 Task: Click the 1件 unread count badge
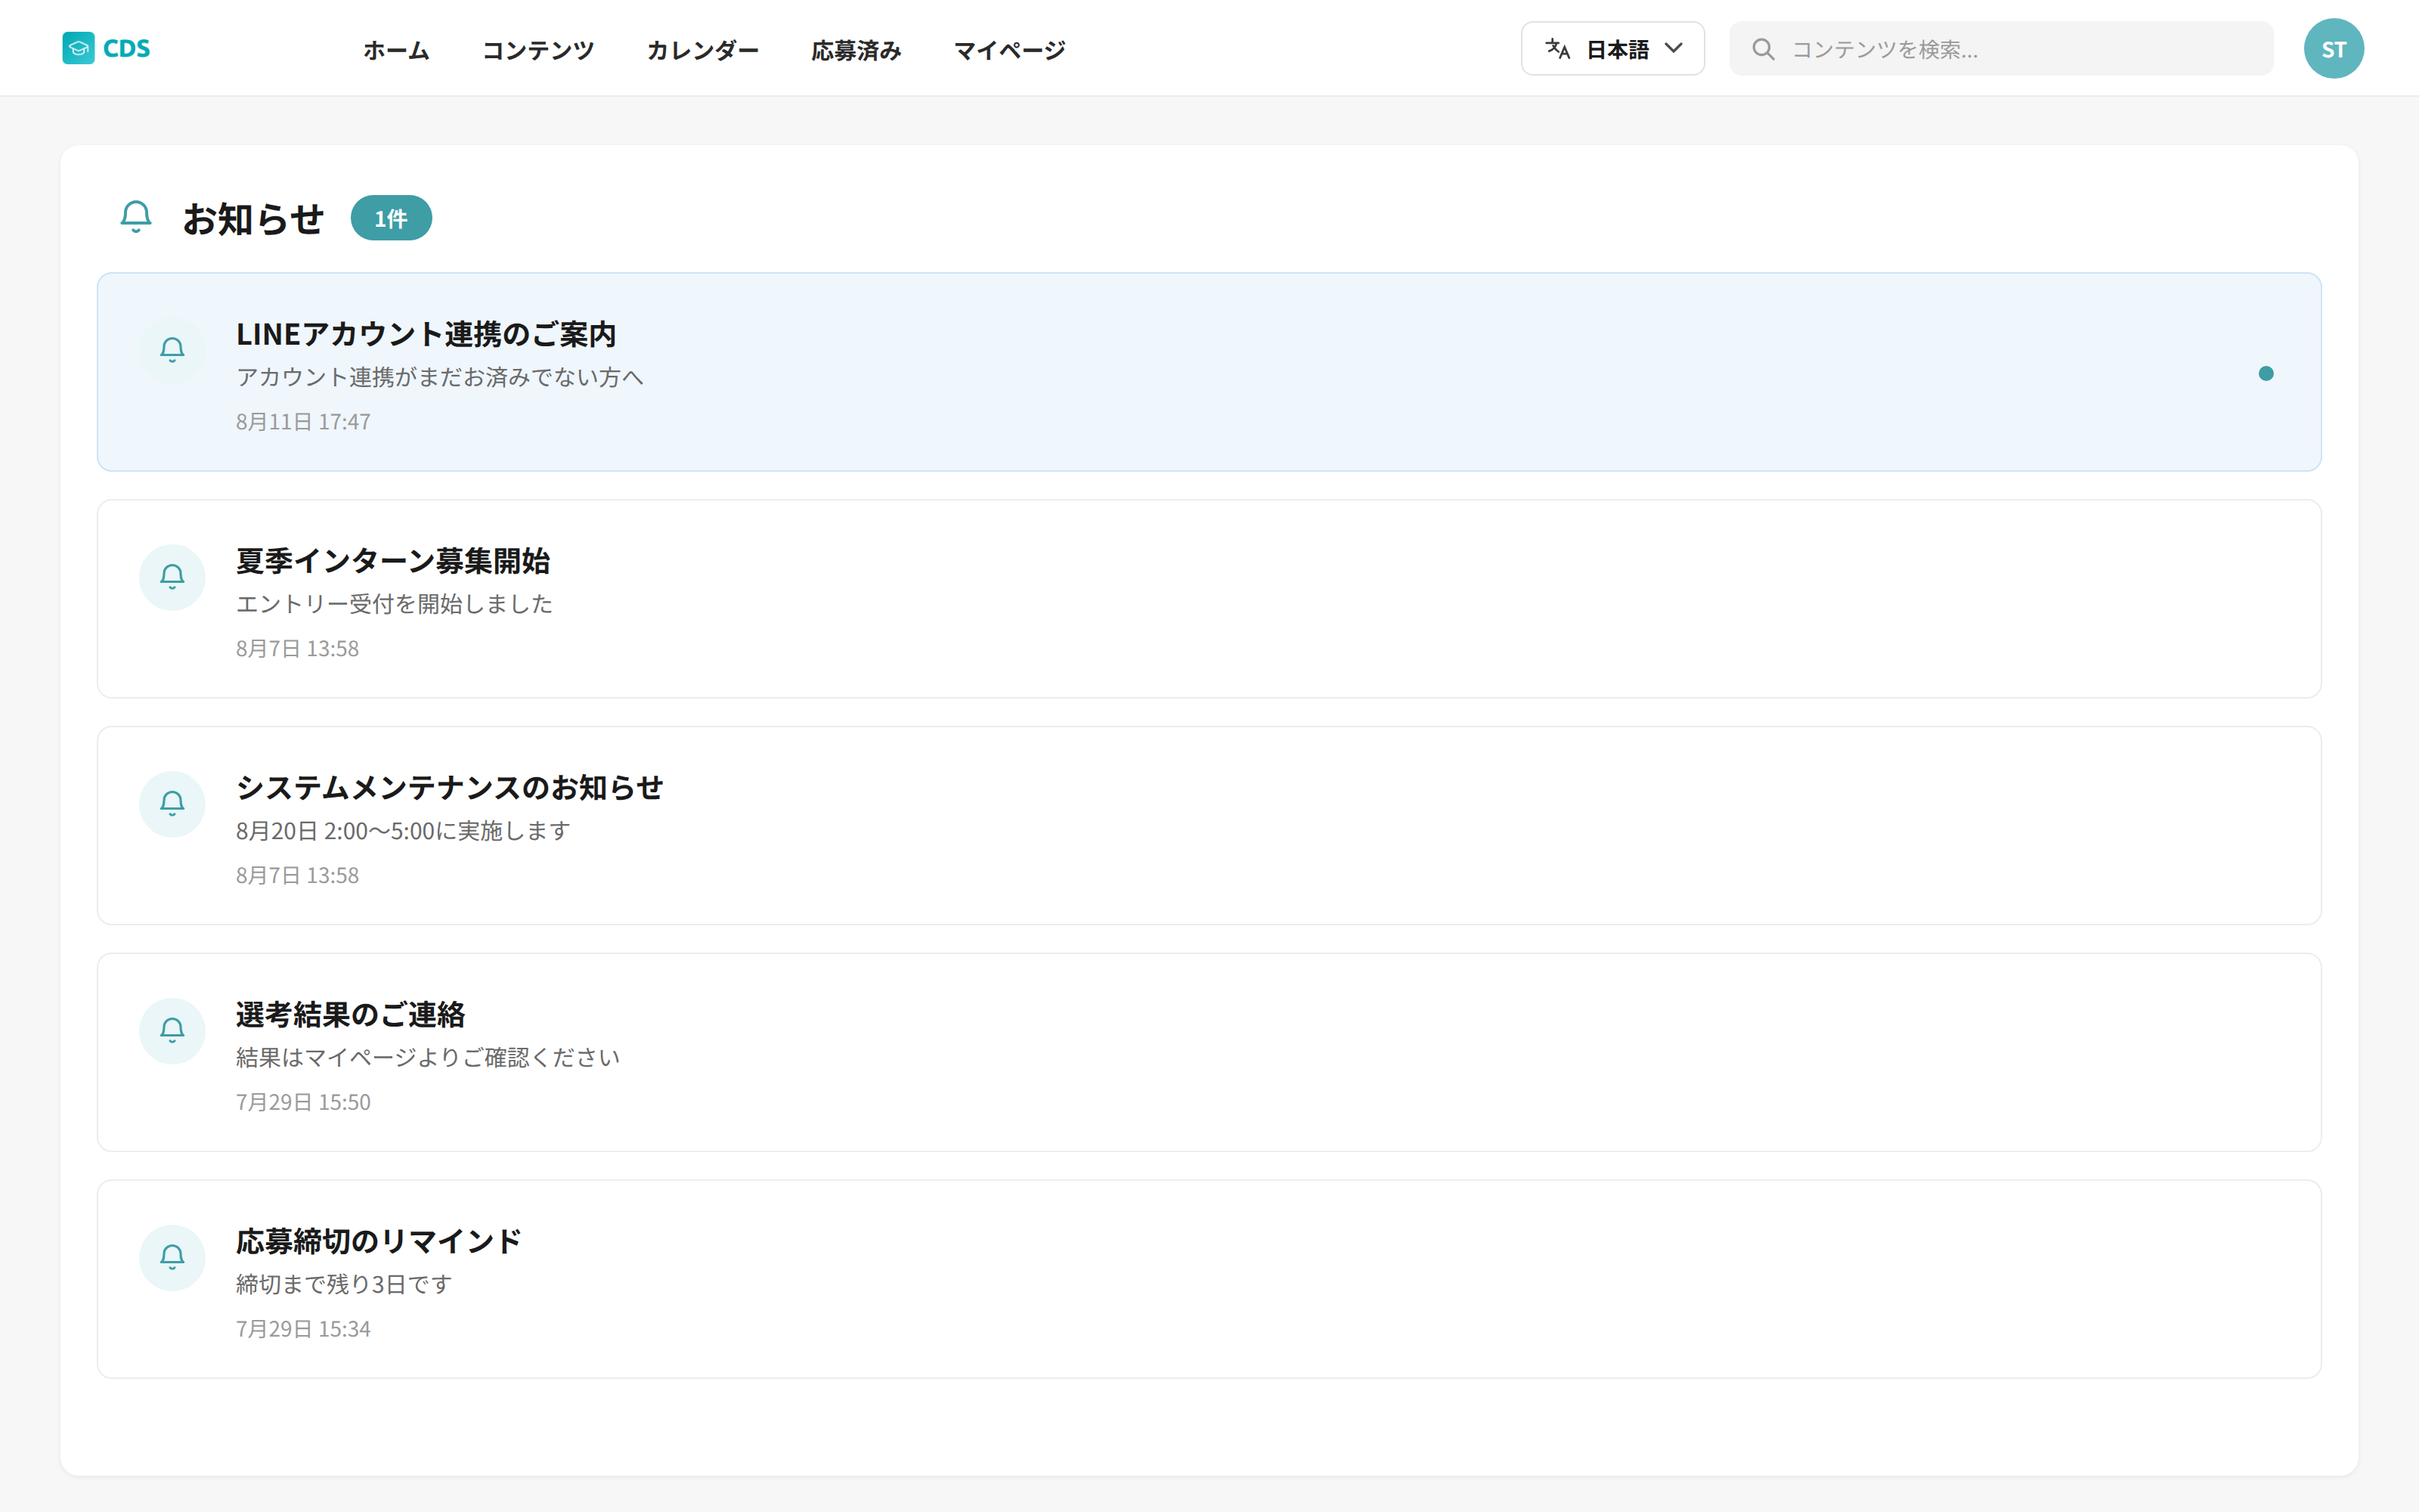pyautogui.click(x=391, y=218)
